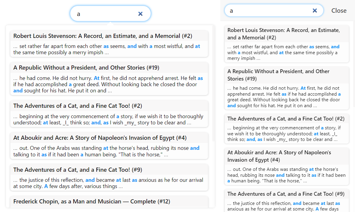355x212 pixels.
Task: Click the left results list scrollbar
Action: pyautogui.click(x=213, y=83)
